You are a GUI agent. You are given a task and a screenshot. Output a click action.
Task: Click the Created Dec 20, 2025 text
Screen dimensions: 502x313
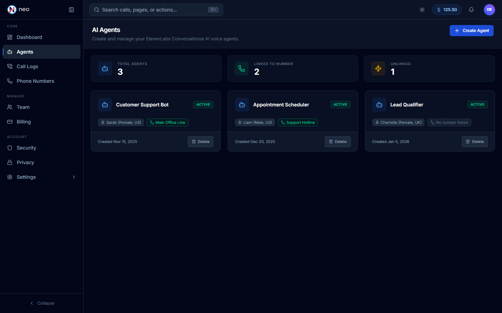(x=255, y=142)
